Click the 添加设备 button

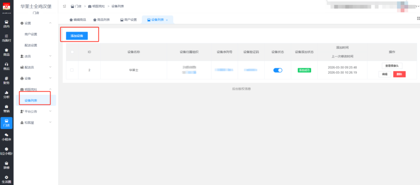pos(77,36)
